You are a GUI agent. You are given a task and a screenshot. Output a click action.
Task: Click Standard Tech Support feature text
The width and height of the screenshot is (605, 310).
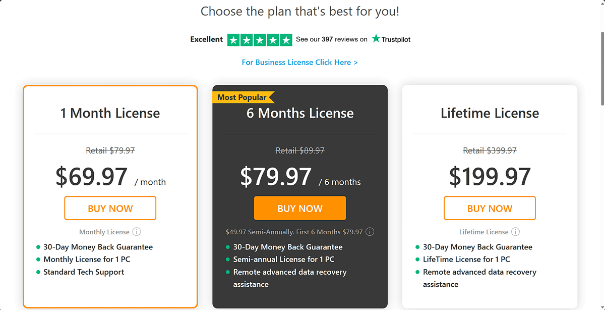(x=84, y=272)
